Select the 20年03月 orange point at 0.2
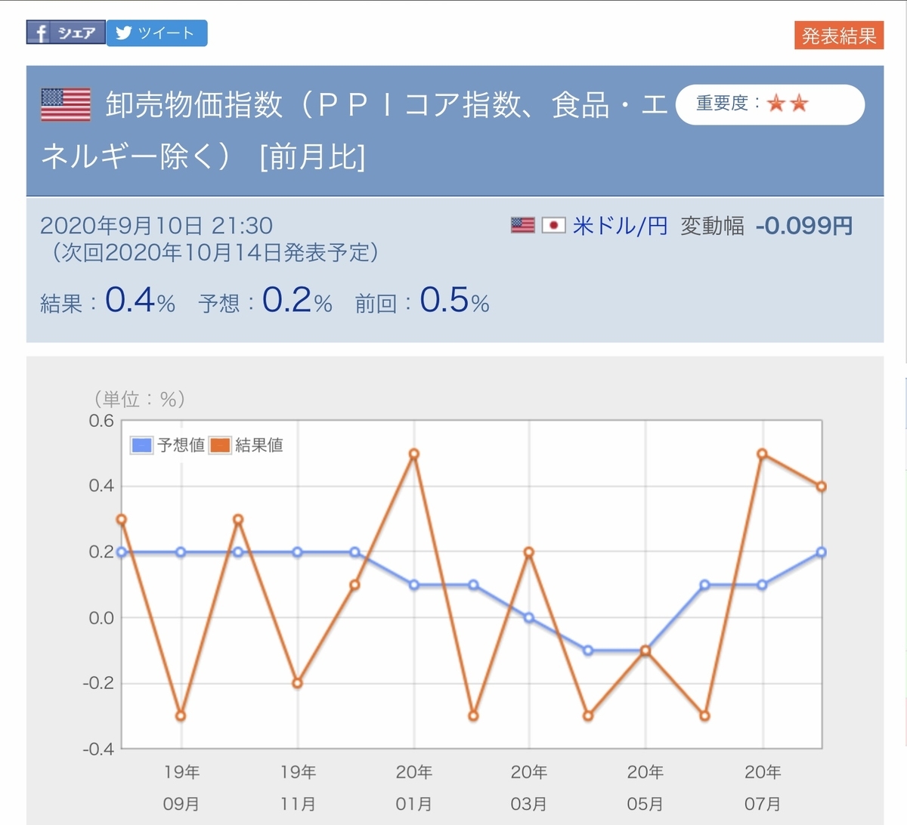 pyautogui.click(x=529, y=552)
